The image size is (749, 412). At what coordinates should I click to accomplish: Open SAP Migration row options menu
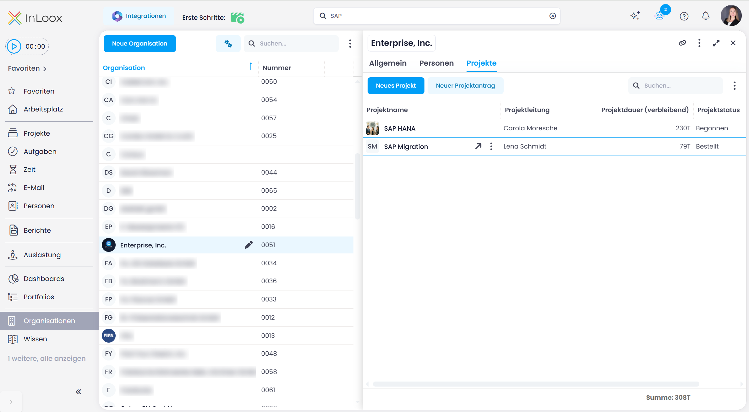click(x=491, y=146)
